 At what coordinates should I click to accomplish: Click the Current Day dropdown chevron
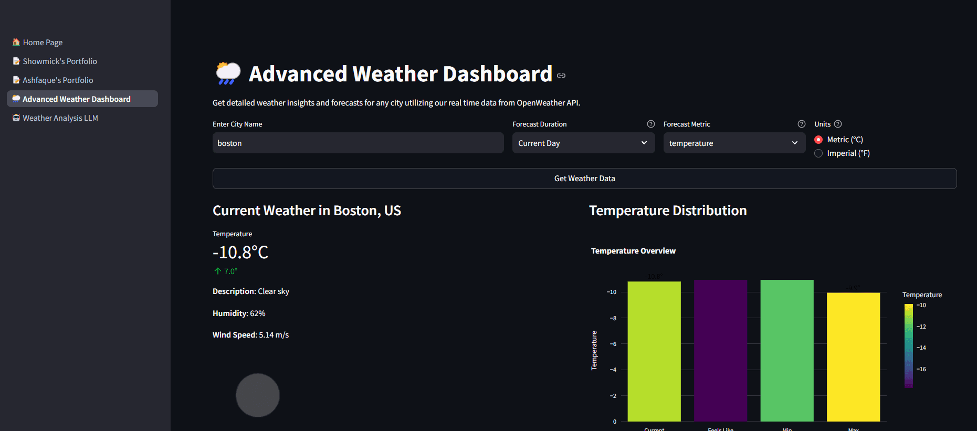pyautogui.click(x=644, y=143)
